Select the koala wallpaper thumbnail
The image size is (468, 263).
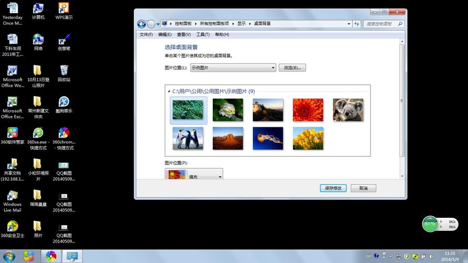(348, 110)
